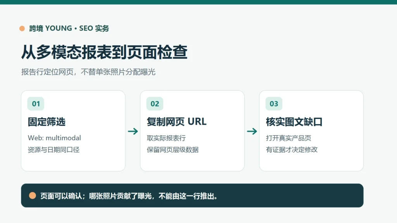Click the orange dot in the dark banner

(x=33, y=196)
